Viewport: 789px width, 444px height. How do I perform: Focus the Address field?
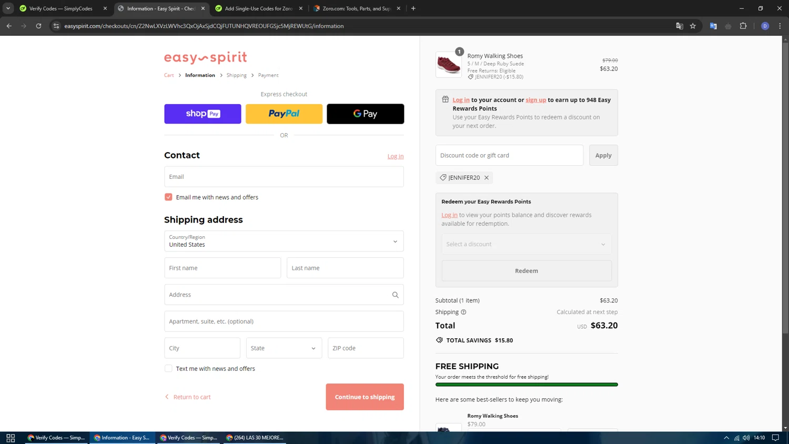(x=284, y=295)
